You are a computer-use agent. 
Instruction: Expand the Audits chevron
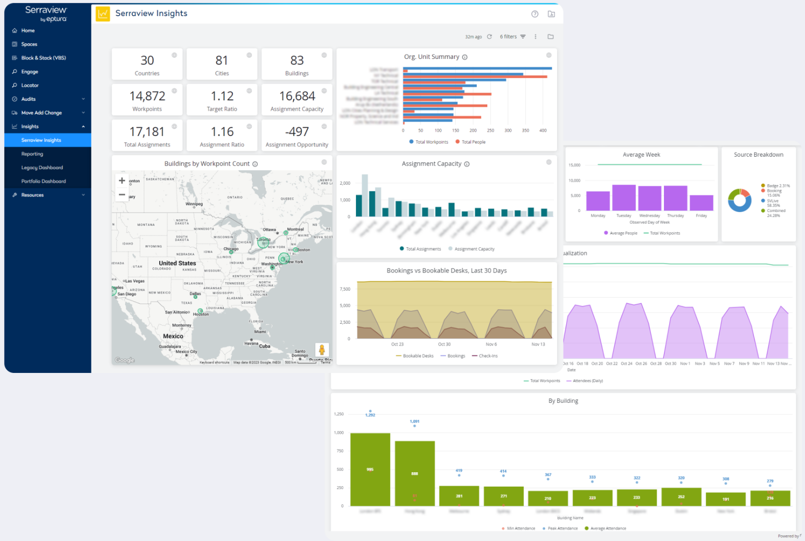coord(83,99)
